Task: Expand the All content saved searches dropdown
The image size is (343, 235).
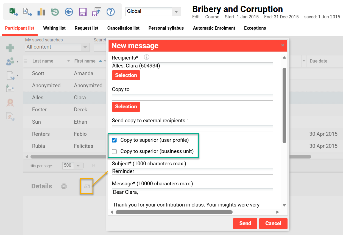Action: 85,47
